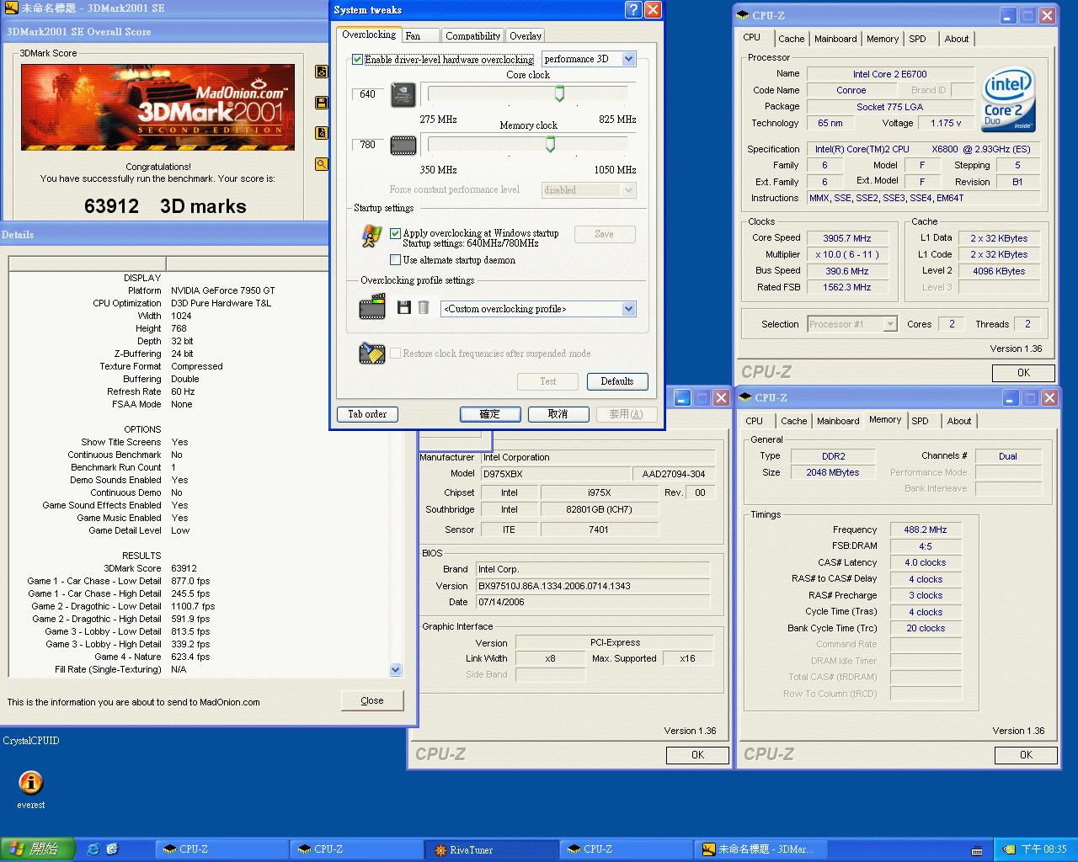Open Mainboard tab in the CPU-Z memory Timings window
This screenshot has height=862, width=1078.
pyautogui.click(x=838, y=421)
